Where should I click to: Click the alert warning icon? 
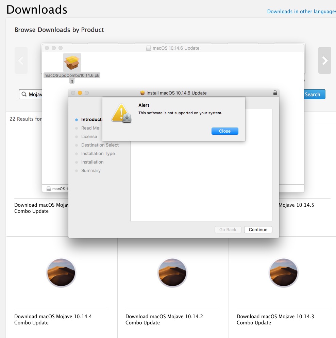pyautogui.click(x=121, y=113)
